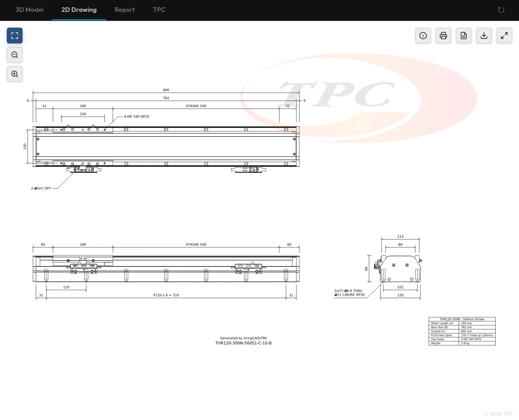Expand drawing to fullscreen

coord(504,36)
